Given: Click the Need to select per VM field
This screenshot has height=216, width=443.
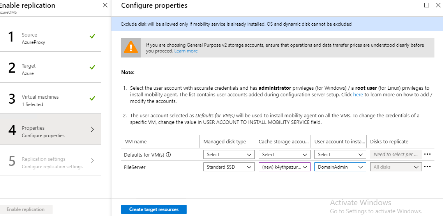Looking at the screenshot, I should pyautogui.click(x=396, y=154).
